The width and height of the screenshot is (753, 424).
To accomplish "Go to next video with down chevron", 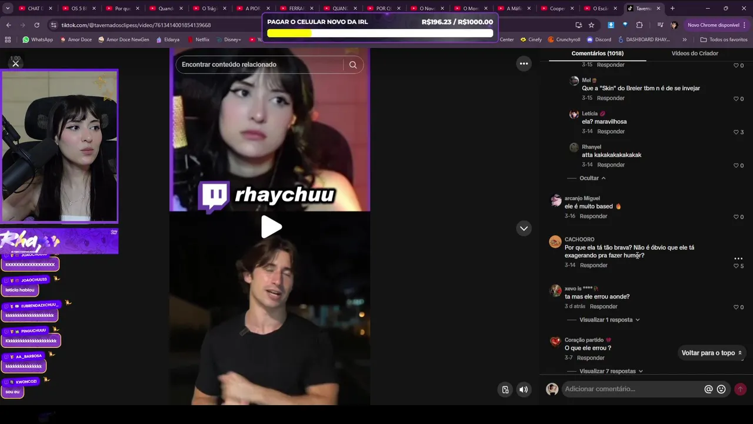I will point(524,228).
